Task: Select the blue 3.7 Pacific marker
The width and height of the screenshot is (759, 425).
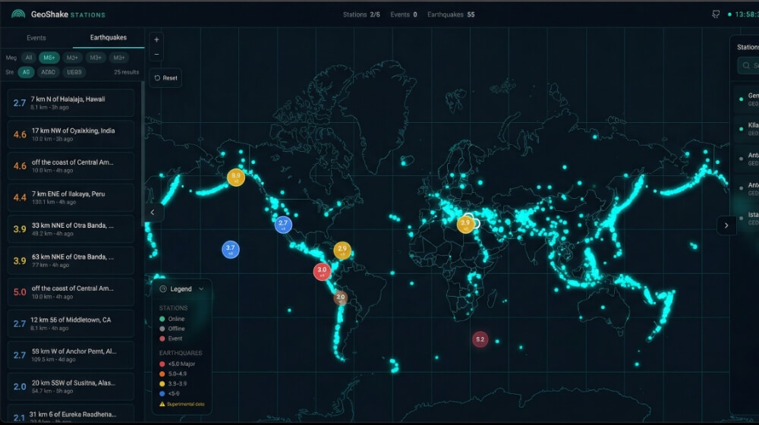Action: point(231,249)
